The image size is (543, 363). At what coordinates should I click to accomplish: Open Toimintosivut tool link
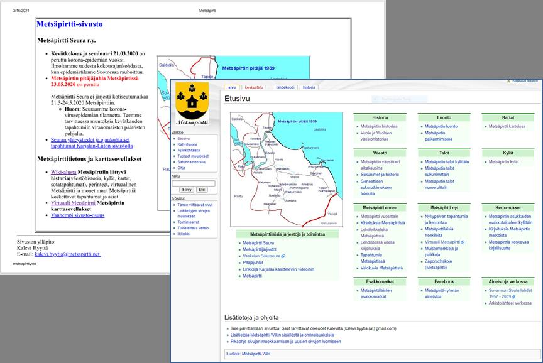pyautogui.click(x=189, y=222)
